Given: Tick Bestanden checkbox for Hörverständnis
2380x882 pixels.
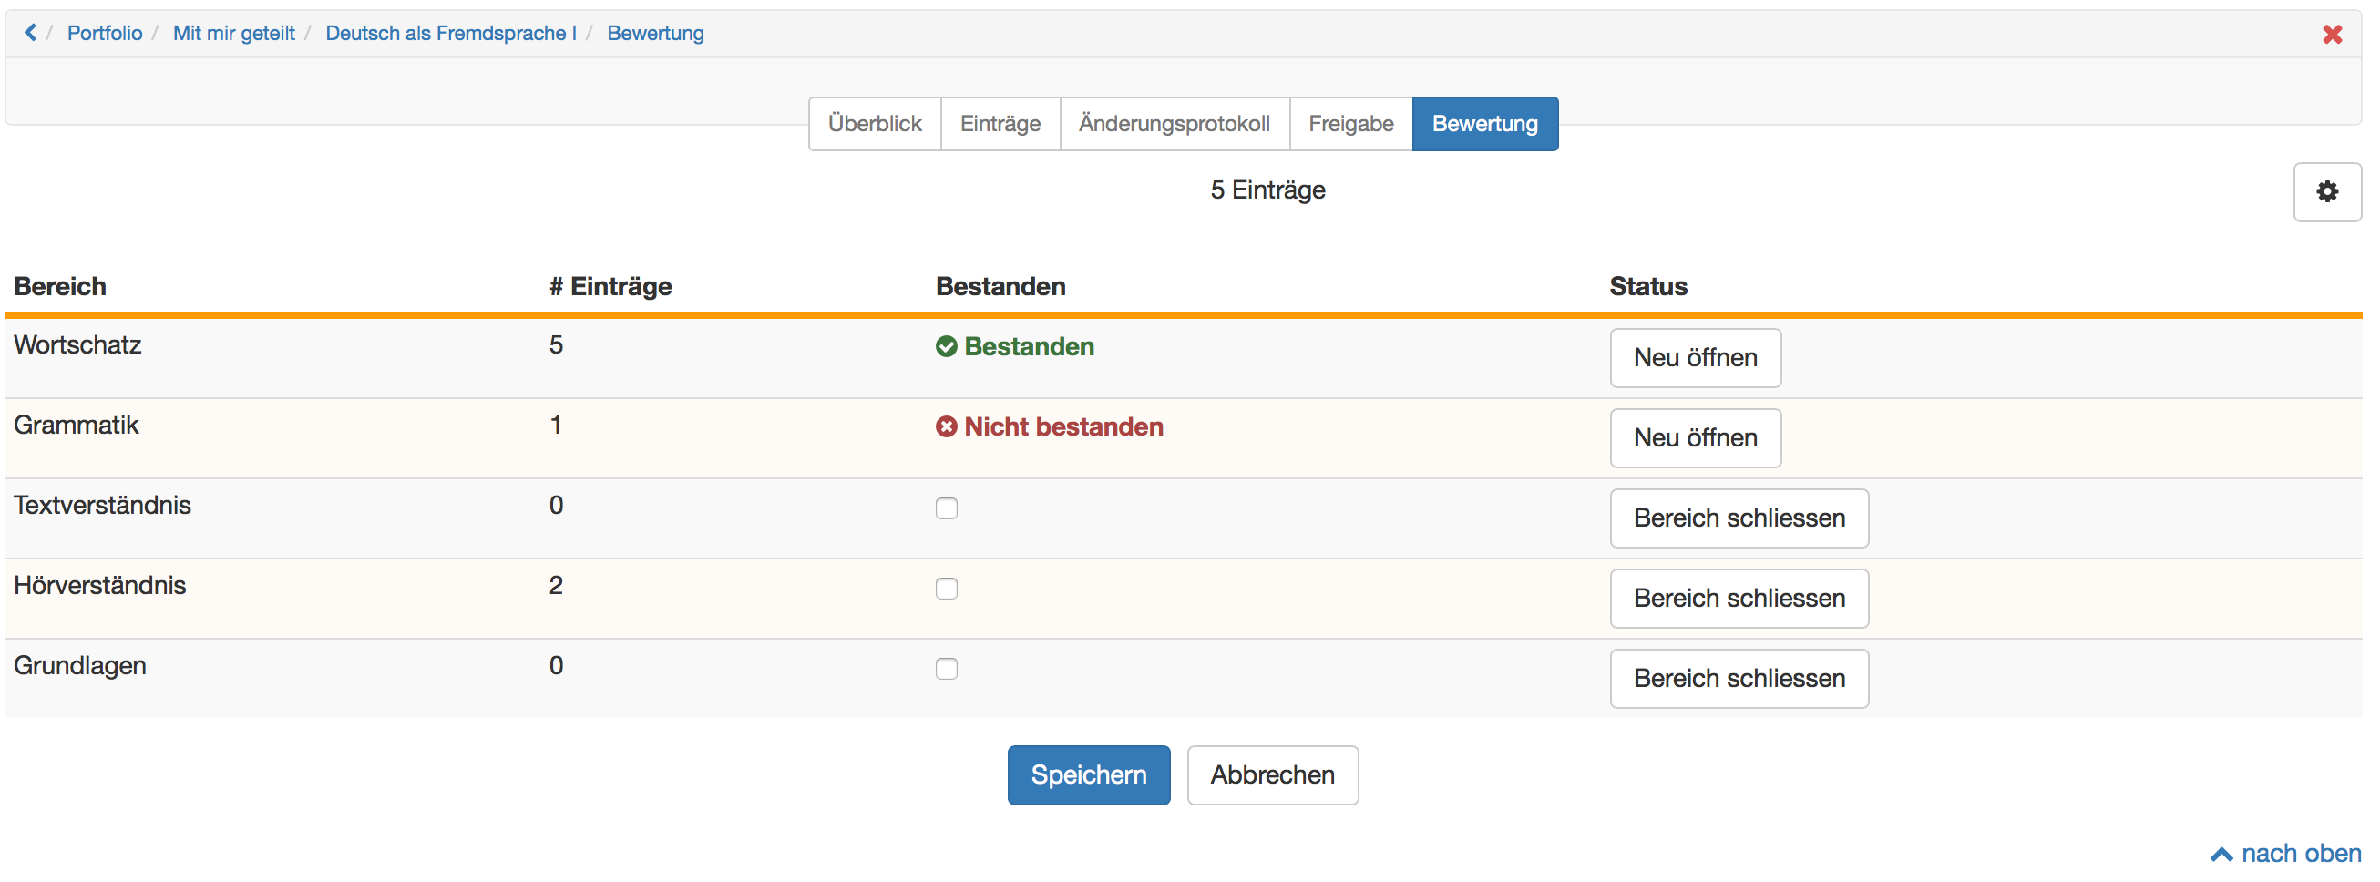Looking at the screenshot, I should (x=946, y=589).
